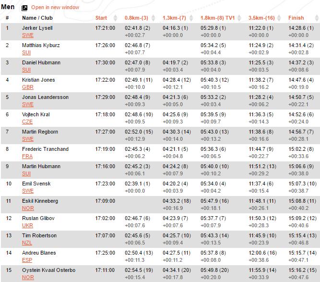Select the Emil Svensk result row
Image resolution: width=320 pixels, height=282 pixels.
click(160, 187)
